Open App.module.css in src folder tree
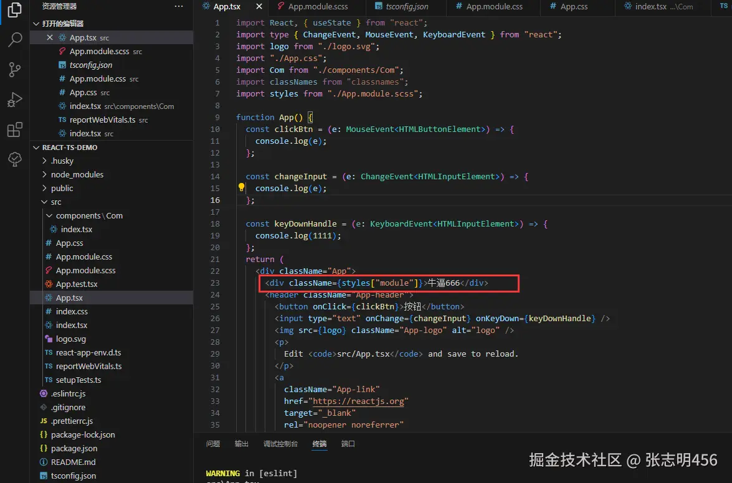The width and height of the screenshot is (732, 483). (112, 257)
